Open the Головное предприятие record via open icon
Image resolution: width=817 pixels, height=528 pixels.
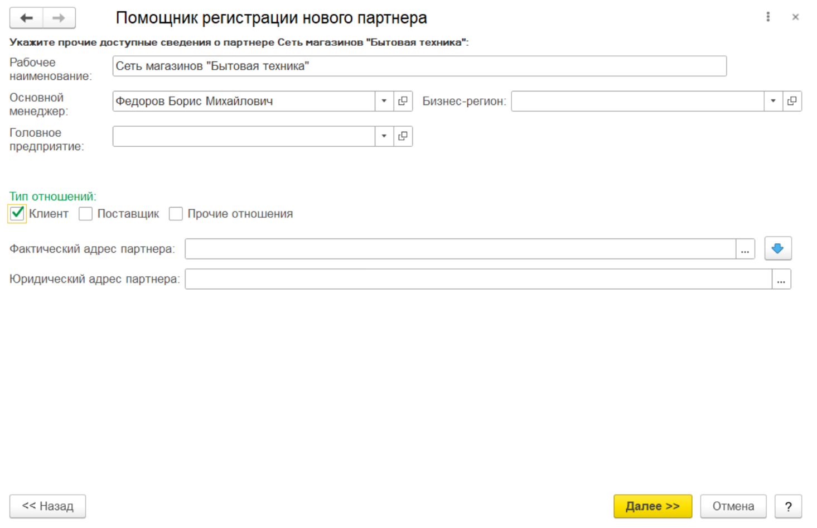click(403, 136)
